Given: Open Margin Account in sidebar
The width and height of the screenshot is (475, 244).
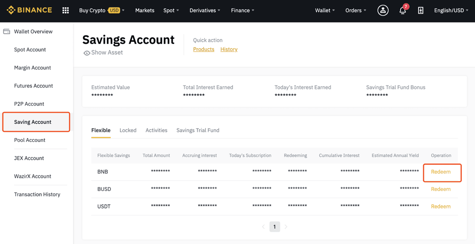Looking at the screenshot, I should coord(32,68).
